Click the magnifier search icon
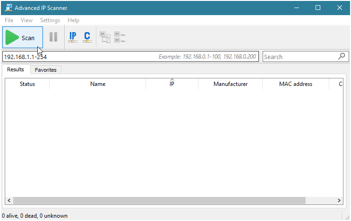This screenshot has height=221, width=351. pos(342,56)
